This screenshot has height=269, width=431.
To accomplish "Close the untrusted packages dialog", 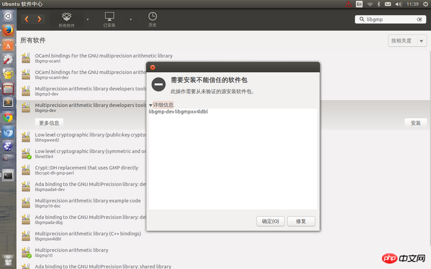I will 152,67.
